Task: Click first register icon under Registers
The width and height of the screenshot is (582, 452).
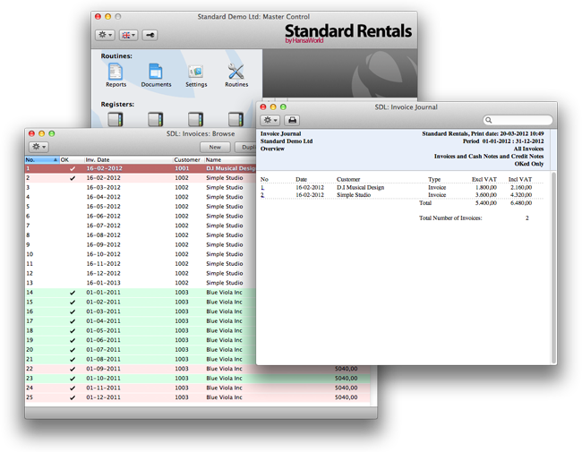Action: tap(116, 120)
